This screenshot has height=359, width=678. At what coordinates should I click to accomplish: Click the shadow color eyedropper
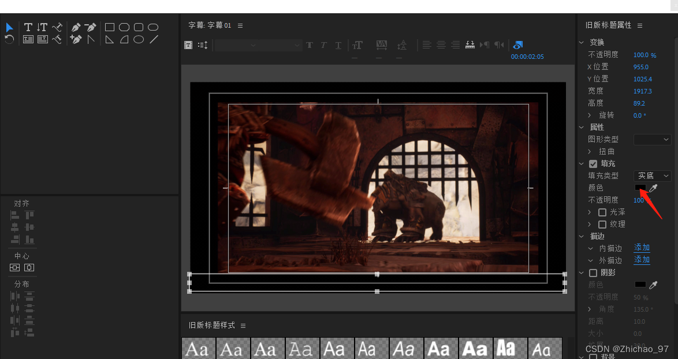(x=653, y=285)
